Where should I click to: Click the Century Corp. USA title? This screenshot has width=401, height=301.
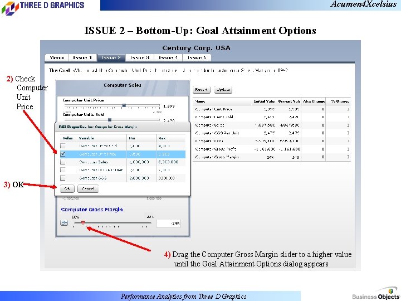tap(196, 48)
